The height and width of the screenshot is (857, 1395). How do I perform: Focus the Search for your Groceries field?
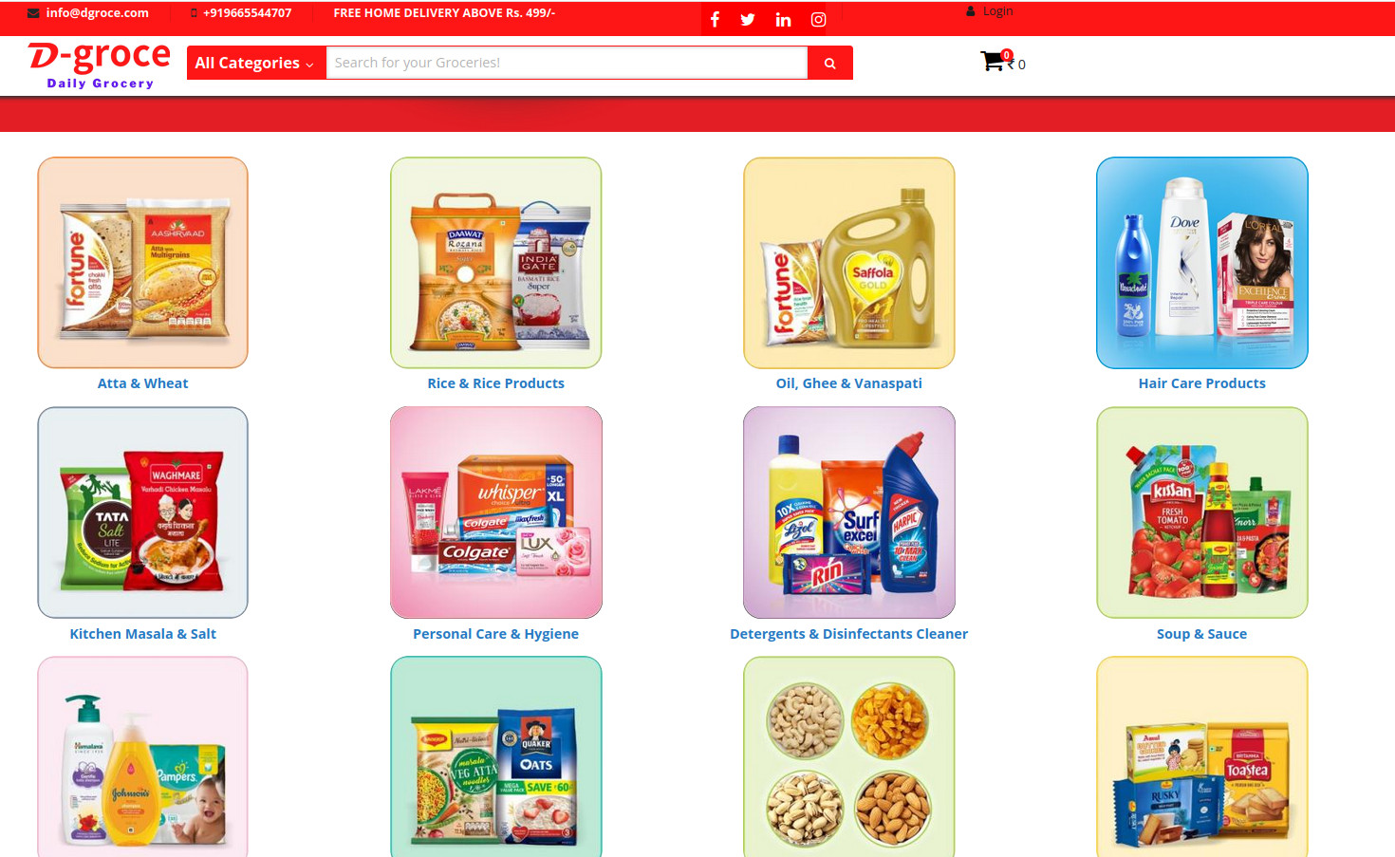pyautogui.click(x=567, y=63)
